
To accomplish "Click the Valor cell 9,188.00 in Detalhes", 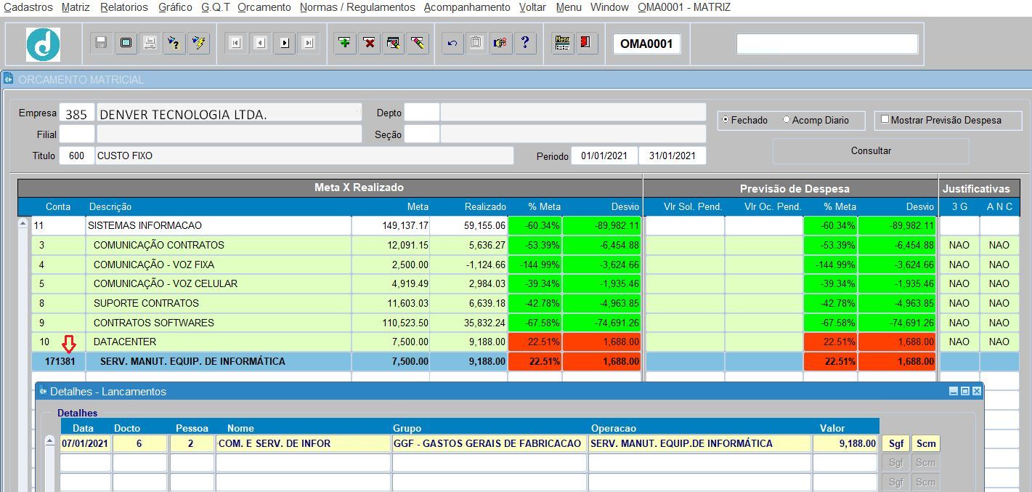I will pos(846,443).
